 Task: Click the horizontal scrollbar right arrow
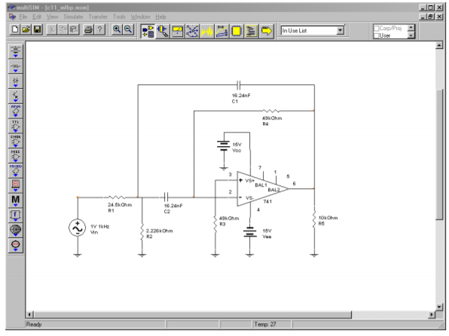pyautogui.click(x=432, y=314)
